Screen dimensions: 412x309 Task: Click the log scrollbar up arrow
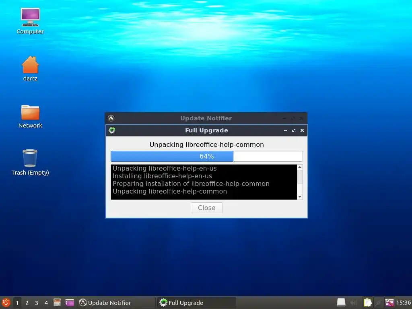point(300,167)
